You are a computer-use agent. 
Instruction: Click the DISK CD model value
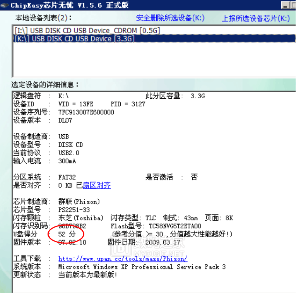(70, 145)
